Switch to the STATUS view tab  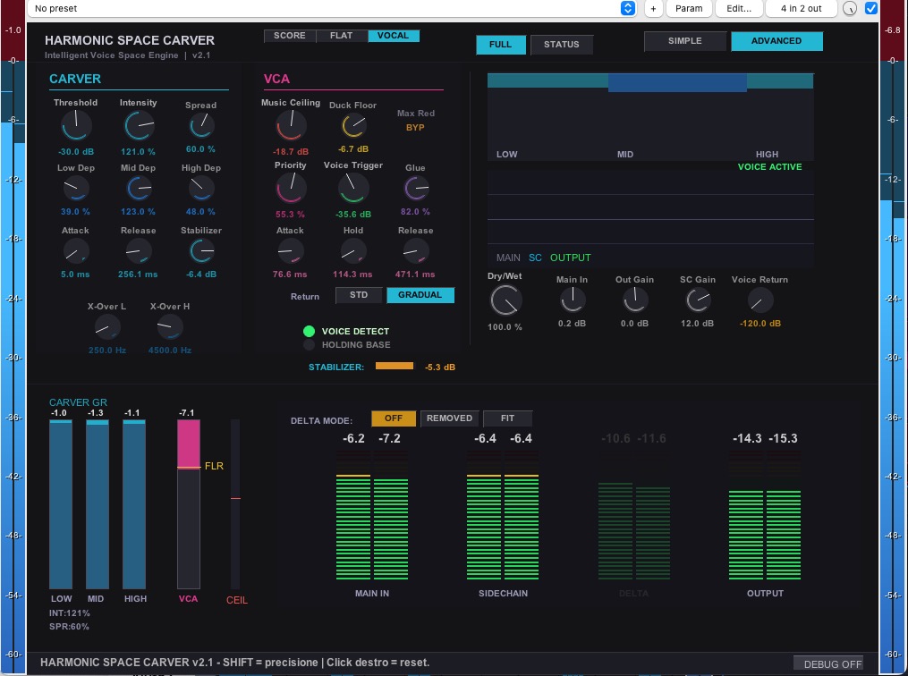coord(561,45)
